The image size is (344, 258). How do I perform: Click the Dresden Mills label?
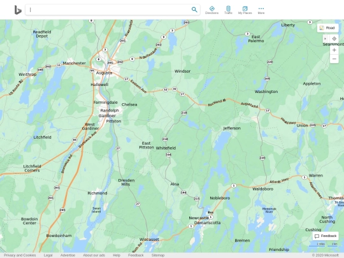coord(126,182)
